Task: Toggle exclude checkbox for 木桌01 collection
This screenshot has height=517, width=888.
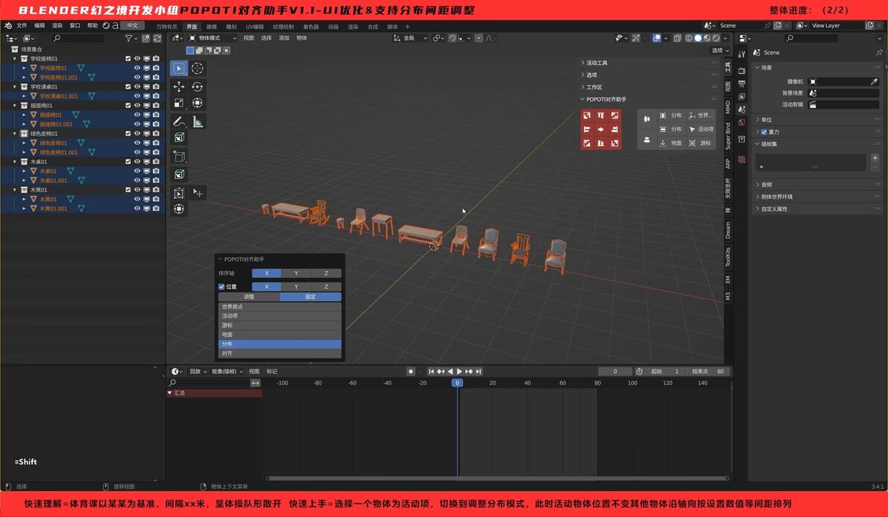Action: 128,162
